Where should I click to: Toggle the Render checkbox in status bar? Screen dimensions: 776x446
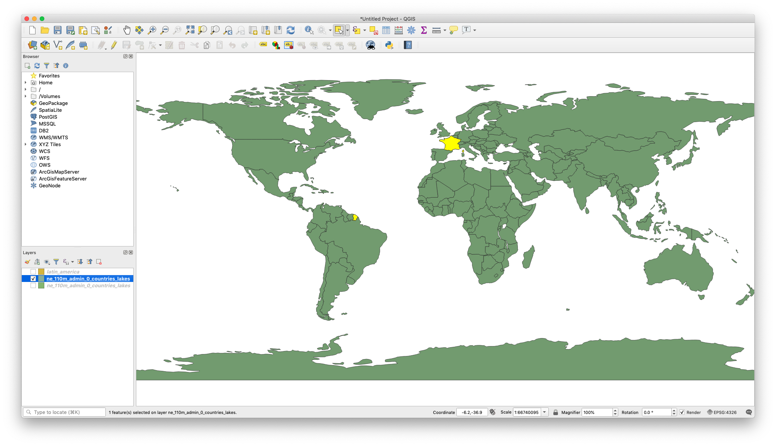[x=682, y=412]
